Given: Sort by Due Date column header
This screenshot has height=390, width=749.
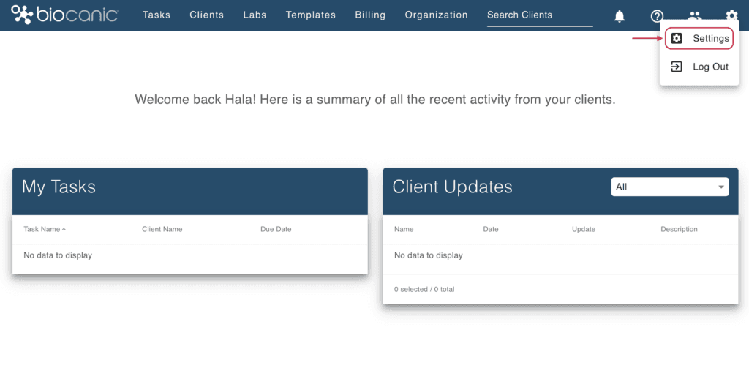Looking at the screenshot, I should click(276, 230).
